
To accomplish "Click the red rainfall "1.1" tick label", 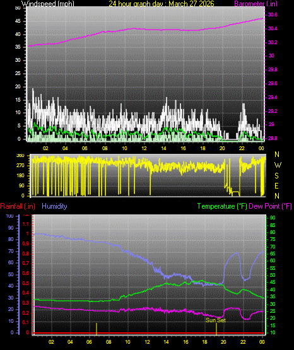I will pyautogui.click(x=26, y=224).
